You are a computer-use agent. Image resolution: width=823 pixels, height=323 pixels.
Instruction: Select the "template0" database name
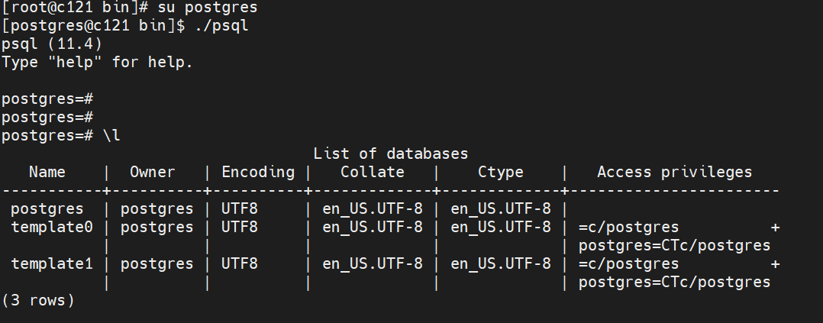[x=52, y=227]
